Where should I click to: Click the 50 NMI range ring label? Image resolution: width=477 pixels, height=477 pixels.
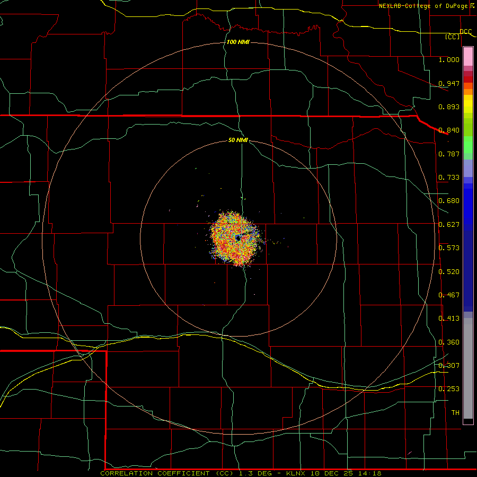tap(238, 140)
